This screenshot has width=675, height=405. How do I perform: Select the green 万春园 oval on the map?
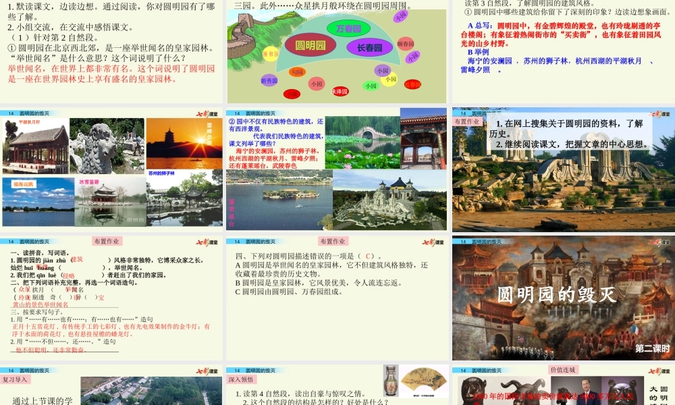[x=348, y=28]
